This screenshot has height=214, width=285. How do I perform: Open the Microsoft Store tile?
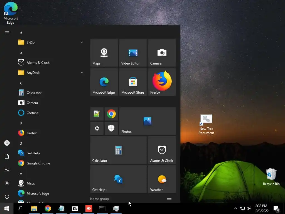133,82
